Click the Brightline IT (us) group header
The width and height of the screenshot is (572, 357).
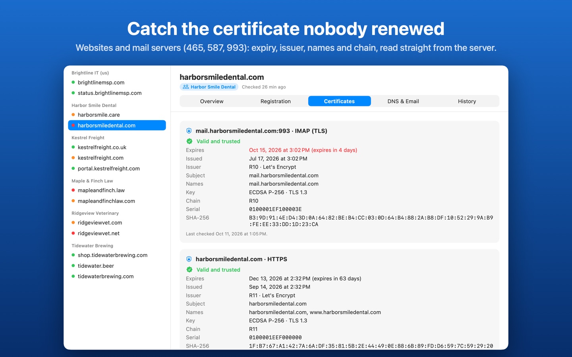(90, 73)
